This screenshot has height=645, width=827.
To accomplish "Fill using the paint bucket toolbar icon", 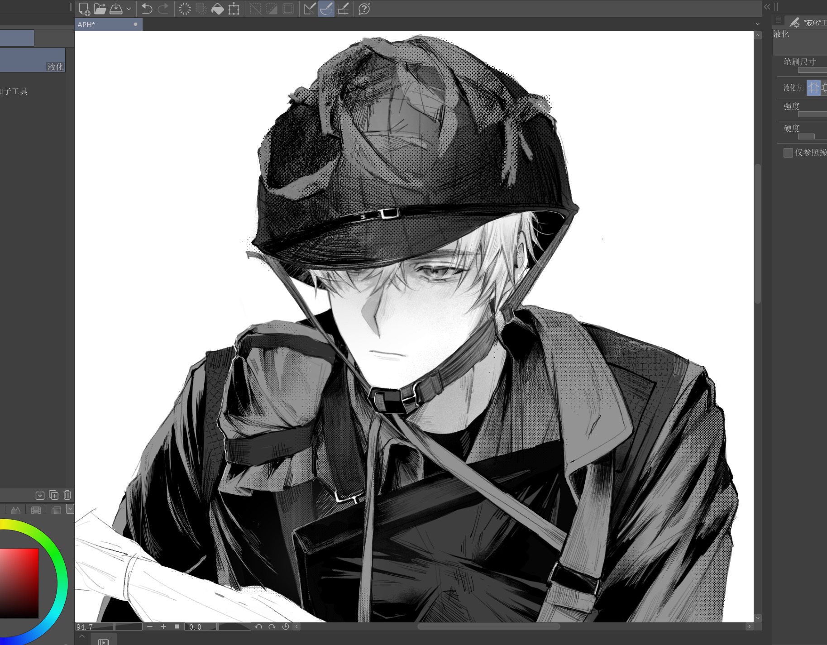I will tap(218, 9).
